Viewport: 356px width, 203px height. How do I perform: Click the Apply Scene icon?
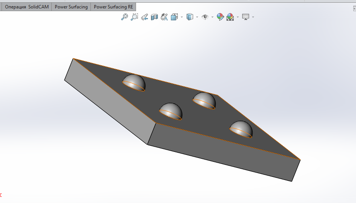(x=230, y=17)
